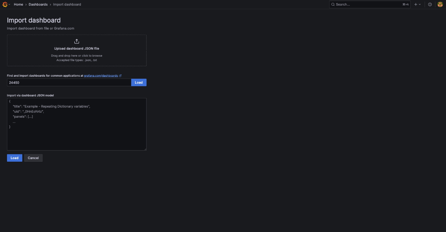The height and width of the screenshot is (232, 446).
Task: Open the Help question mark icon
Action: pos(430,4)
